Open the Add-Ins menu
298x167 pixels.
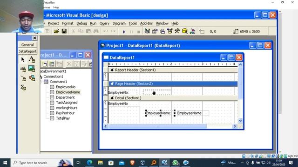pos(146,23)
